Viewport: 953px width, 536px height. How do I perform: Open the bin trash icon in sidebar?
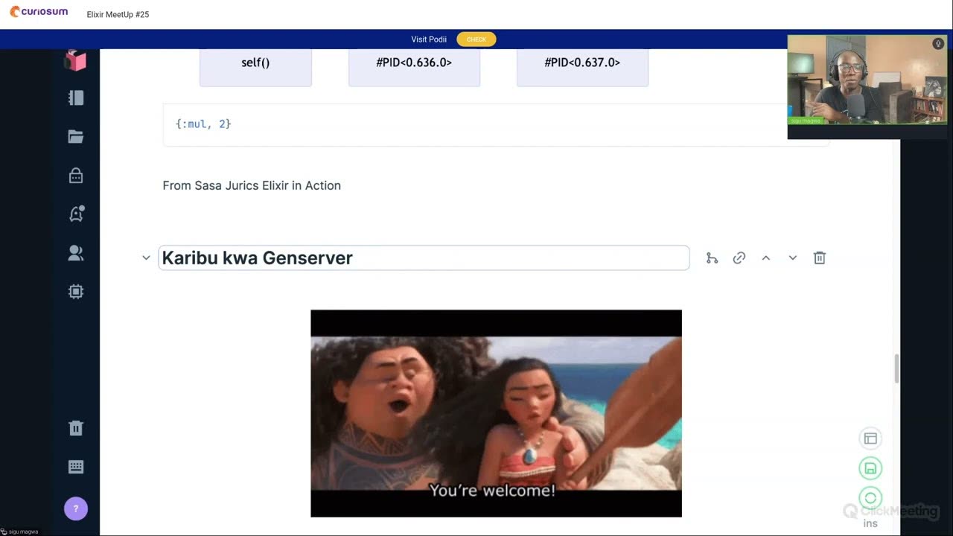(x=76, y=427)
